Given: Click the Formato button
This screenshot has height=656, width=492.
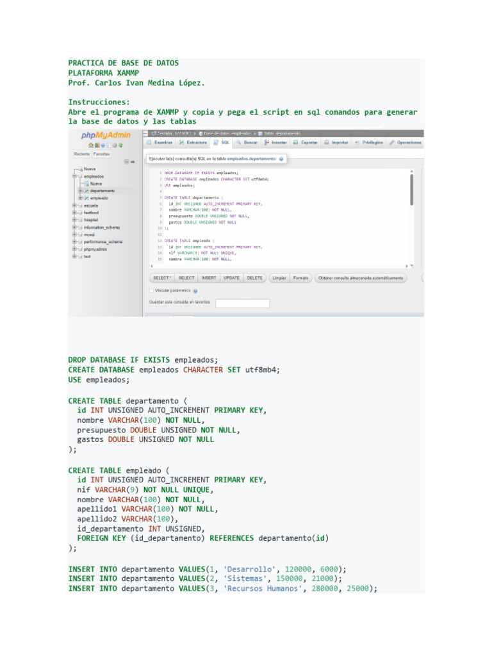Looking at the screenshot, I should [301, 278].
